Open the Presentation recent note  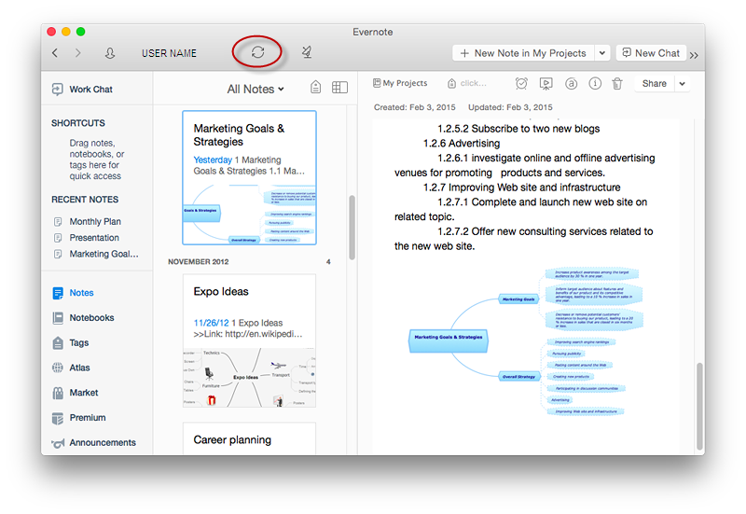tap(94, 238)
